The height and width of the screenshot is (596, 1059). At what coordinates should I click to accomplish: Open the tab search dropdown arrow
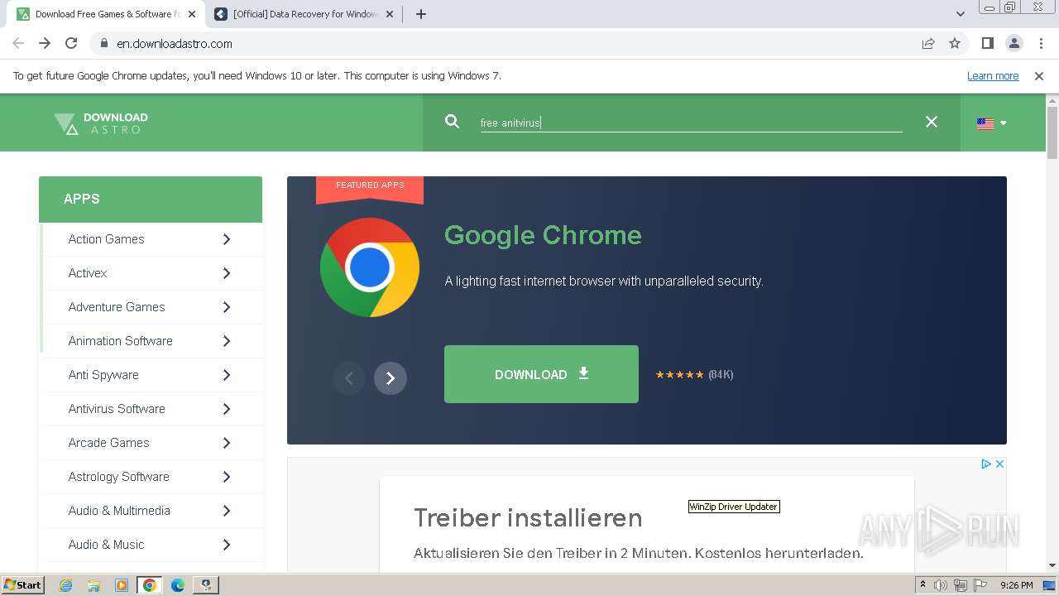tap(961, 14)
